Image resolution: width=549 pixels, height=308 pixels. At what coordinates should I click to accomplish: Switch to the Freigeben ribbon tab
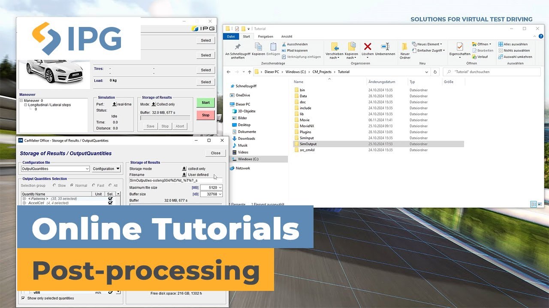click(265, 36)
